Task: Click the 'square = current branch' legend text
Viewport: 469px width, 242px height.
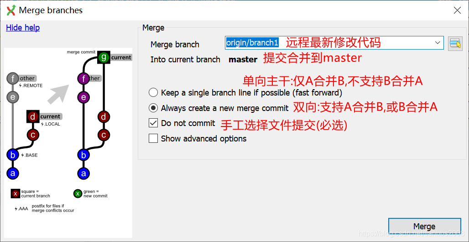Action: click(36, 194)
